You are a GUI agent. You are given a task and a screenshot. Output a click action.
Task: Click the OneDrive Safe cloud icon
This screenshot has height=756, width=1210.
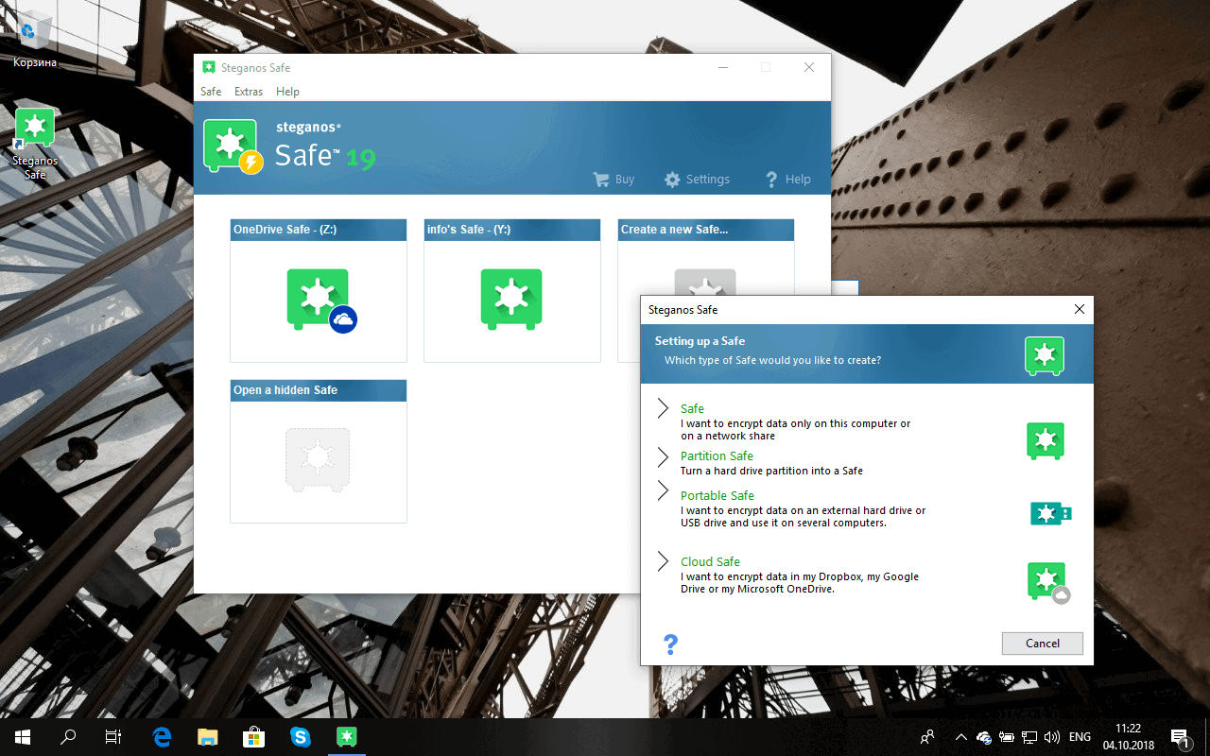point(342,320)
